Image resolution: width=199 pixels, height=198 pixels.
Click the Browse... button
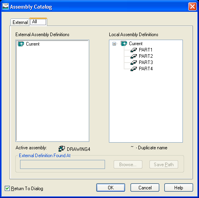(128, 165)
